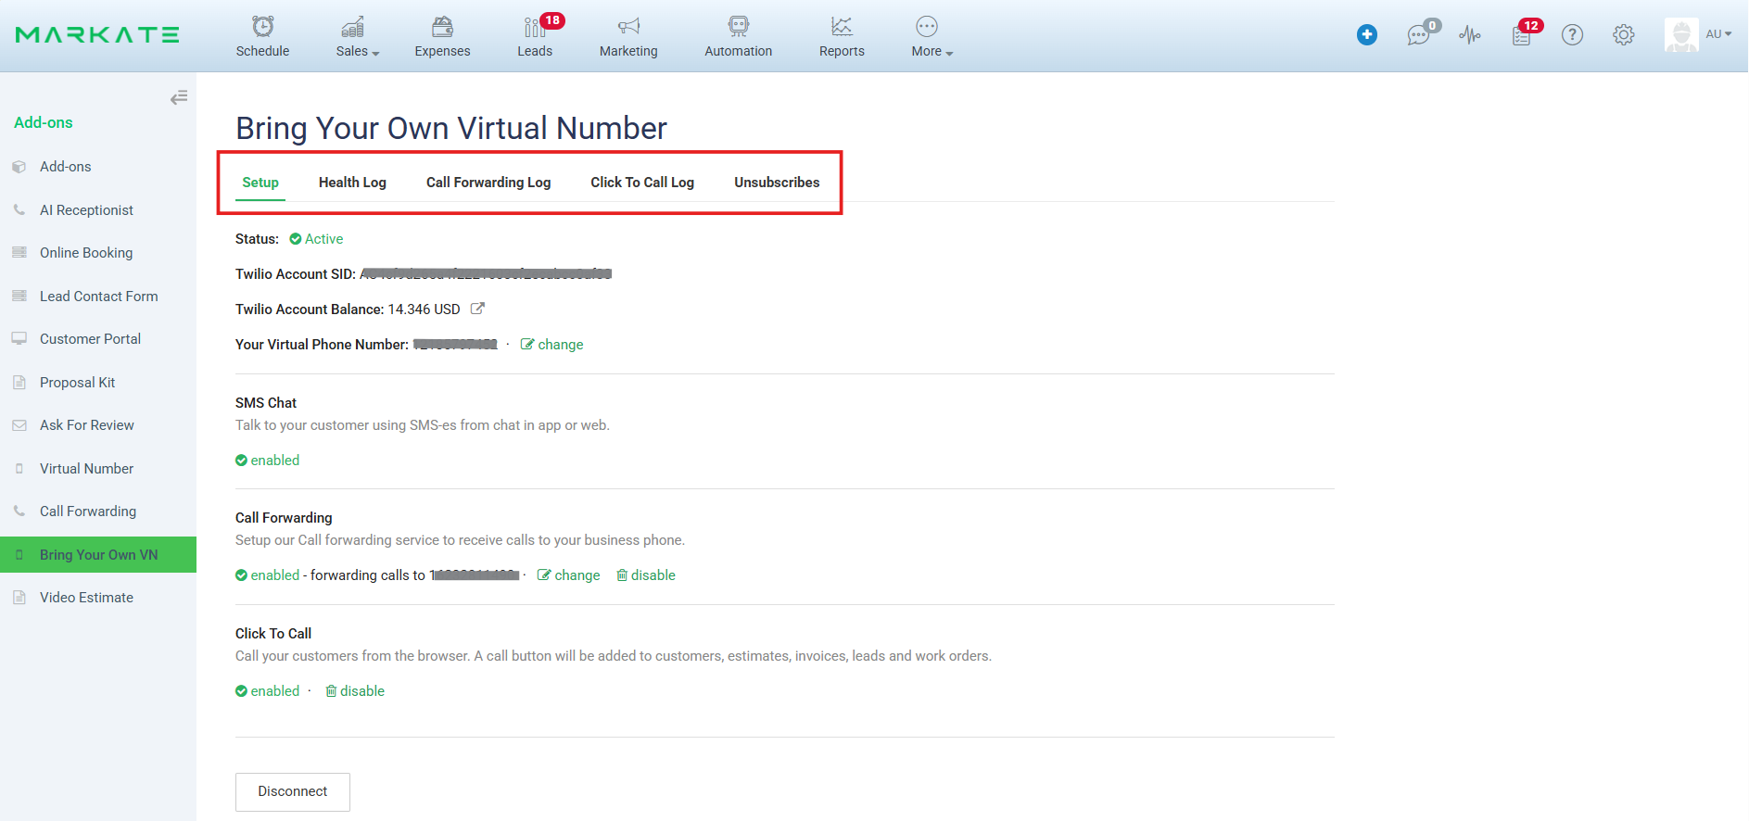Click the user avatar picture
This screenshot has width=1749, height=821.
click(1681, 34)
